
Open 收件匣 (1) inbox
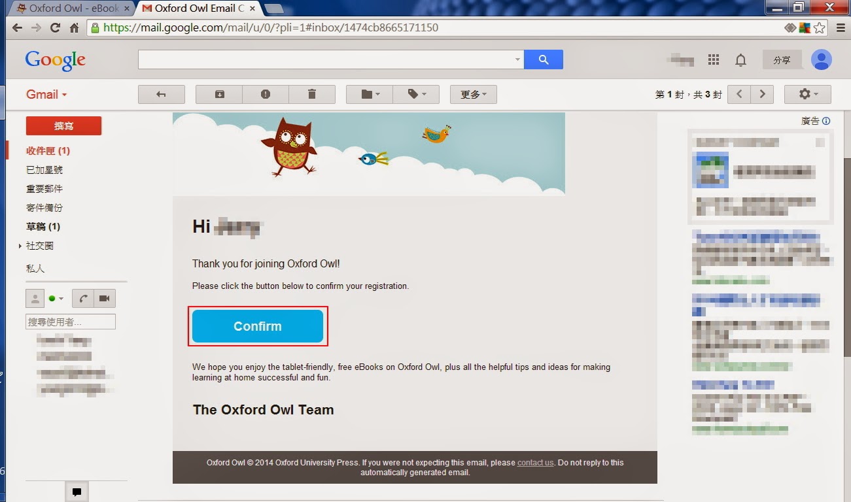click(48, 150)
